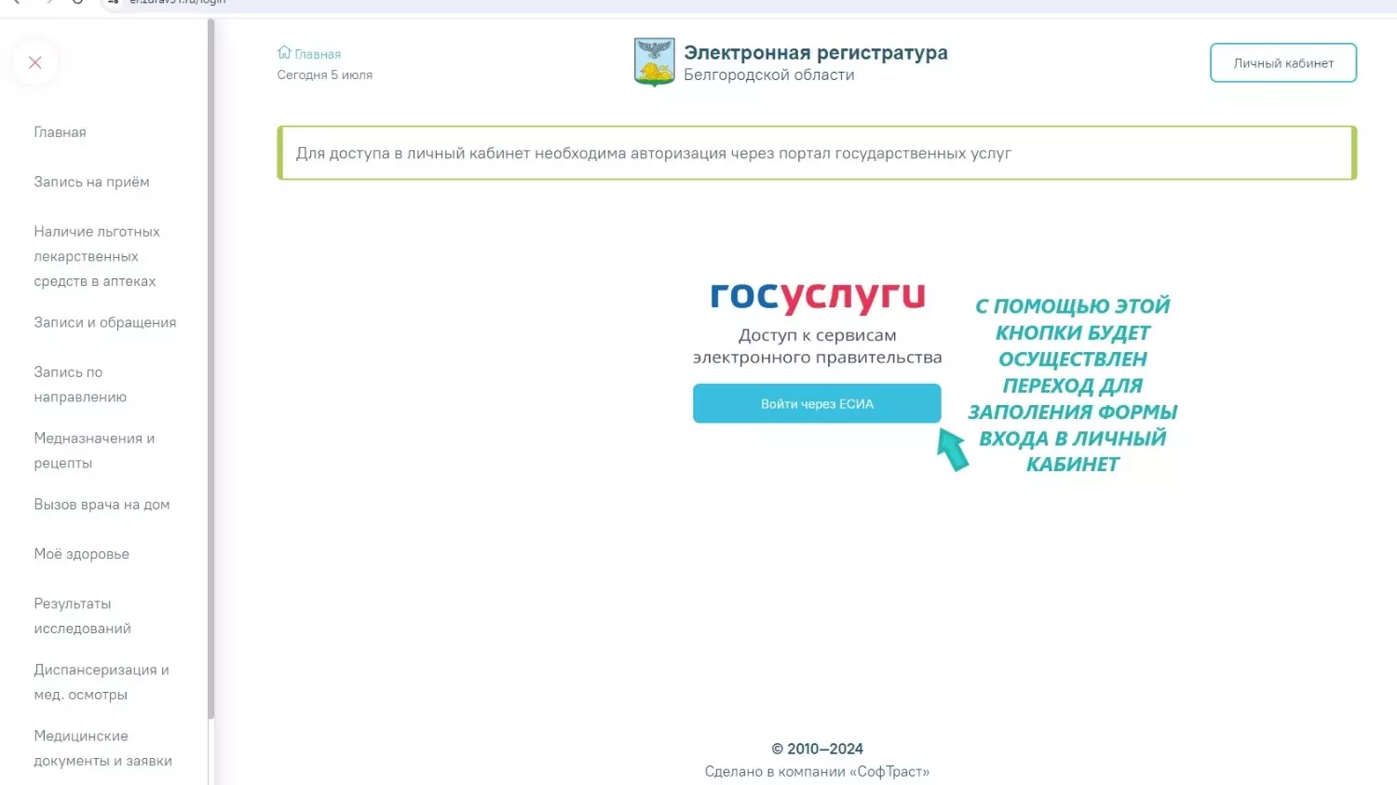The height and width of the screenshot is (785, 1397).
Task: Select Диспансеризация и мед. осмотры
Action: (102, 683)
